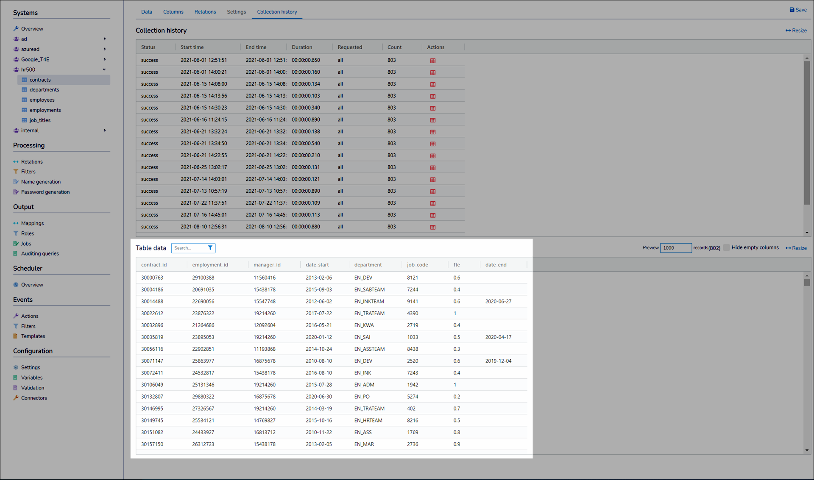The height and width of the screenshot is (480, 814).
Task: Open the Connectors configuration item
Action: point(34,398)
